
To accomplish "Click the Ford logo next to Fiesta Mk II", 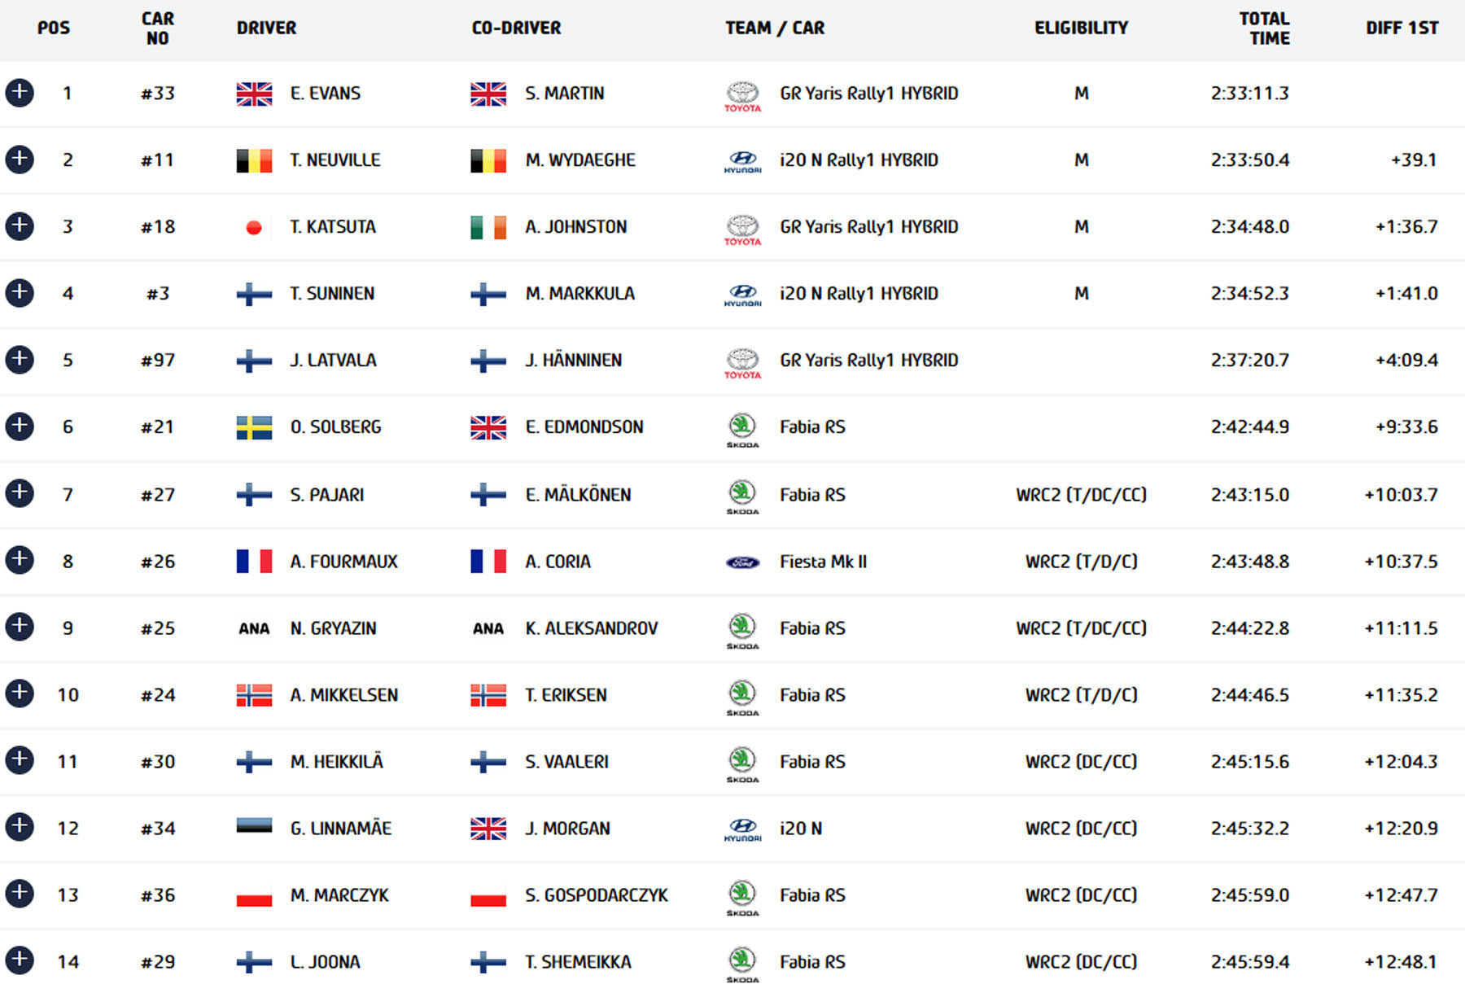I will click(x=742, y=562).
